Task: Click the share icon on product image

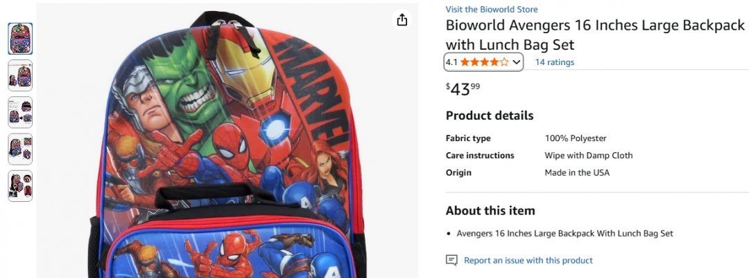Action: point(402,20)
